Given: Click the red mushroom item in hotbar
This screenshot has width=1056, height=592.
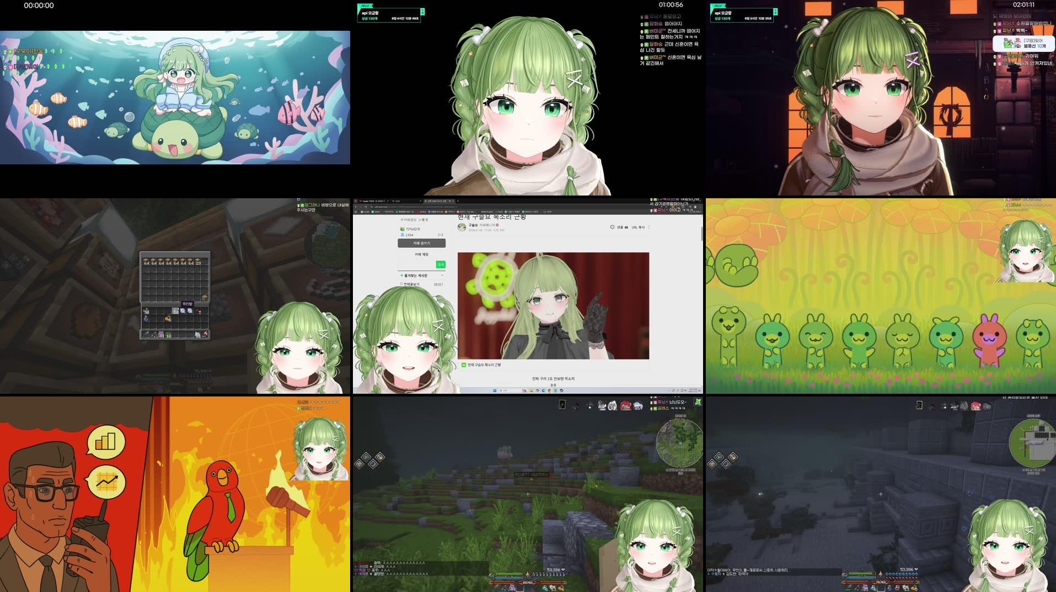Looking at the screenshot, I should click(x=205, y=334).
